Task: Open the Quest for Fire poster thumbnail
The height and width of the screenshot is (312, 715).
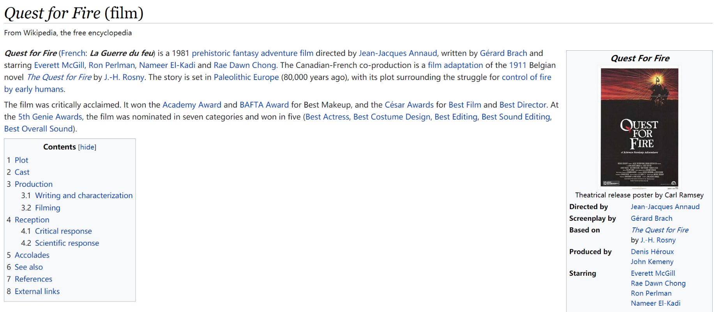Action: pos(639,127)
